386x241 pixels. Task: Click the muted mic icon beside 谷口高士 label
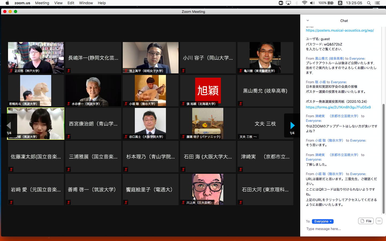point(126,137)
